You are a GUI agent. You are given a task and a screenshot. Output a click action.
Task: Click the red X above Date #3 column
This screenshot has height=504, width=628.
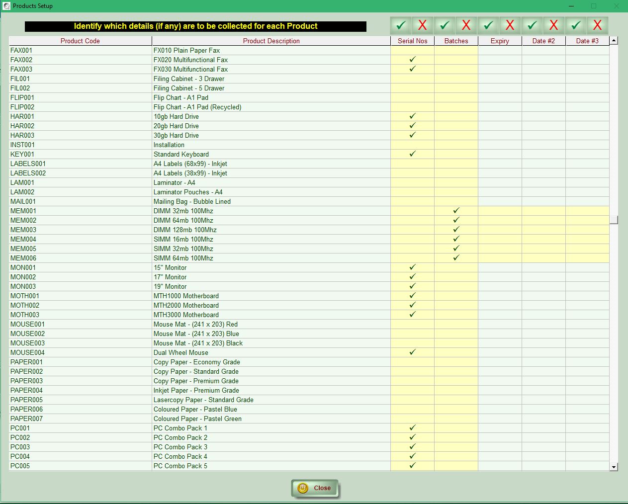tap(598, 25)
